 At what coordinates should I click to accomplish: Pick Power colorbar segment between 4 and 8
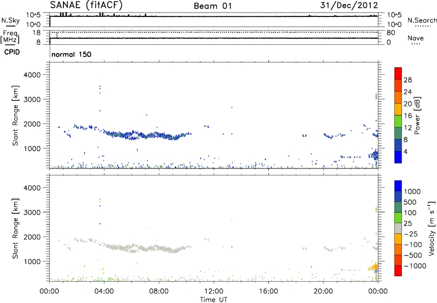coord(398,145)
